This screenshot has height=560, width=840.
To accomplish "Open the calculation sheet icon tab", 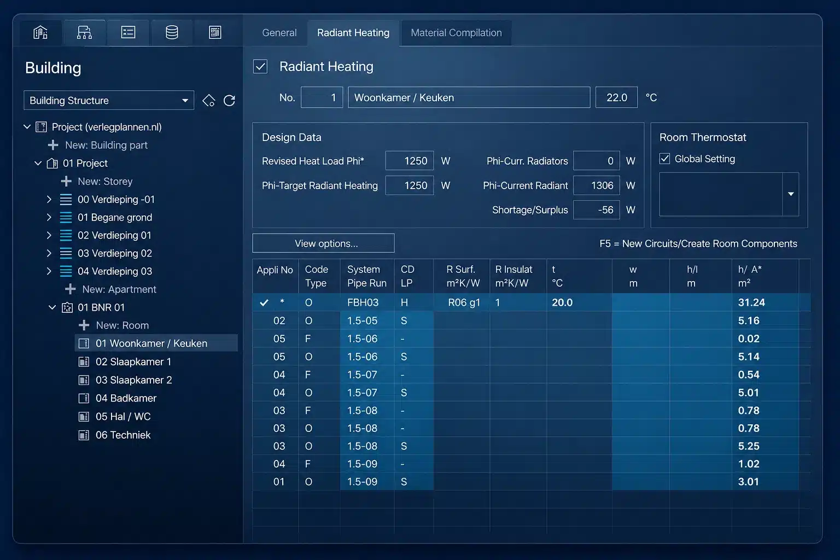I will [215, 33].
